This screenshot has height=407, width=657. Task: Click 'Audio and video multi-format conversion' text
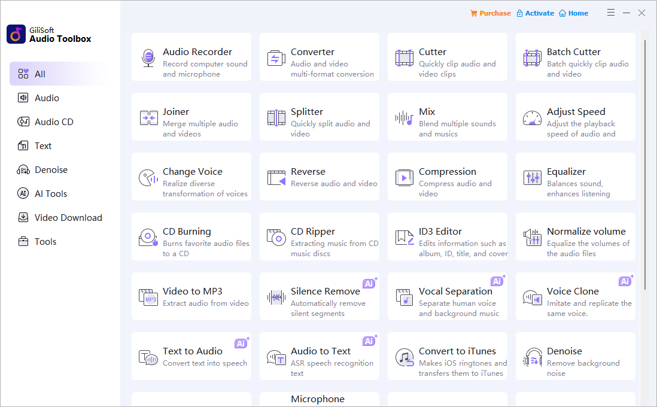(x=332, y=69)
